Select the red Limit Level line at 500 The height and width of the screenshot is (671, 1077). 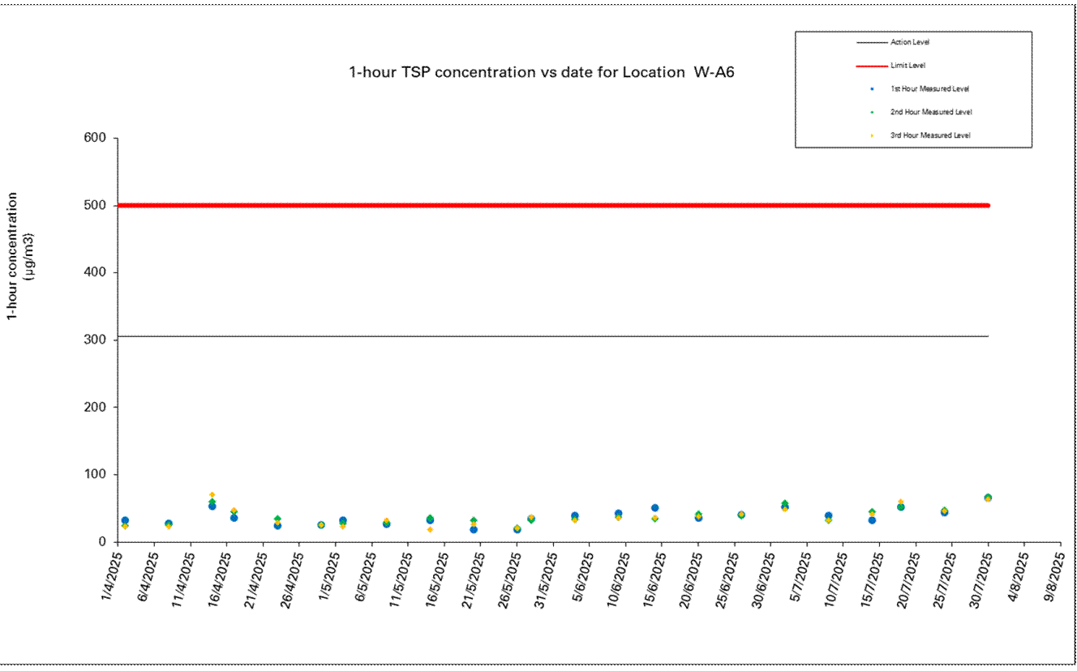tap(551, 205)
